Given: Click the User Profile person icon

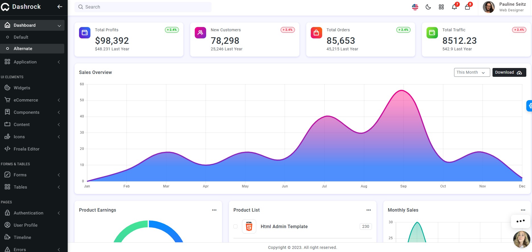Looking at the screenshot, I should point(7,225).
